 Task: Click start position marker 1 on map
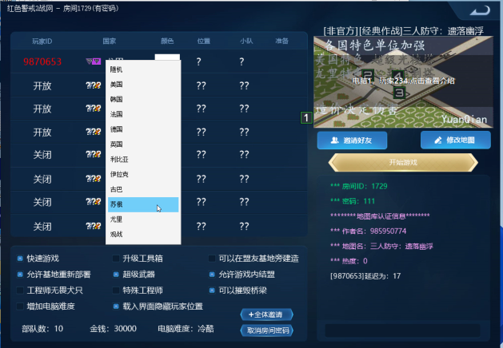click(305, 118)
